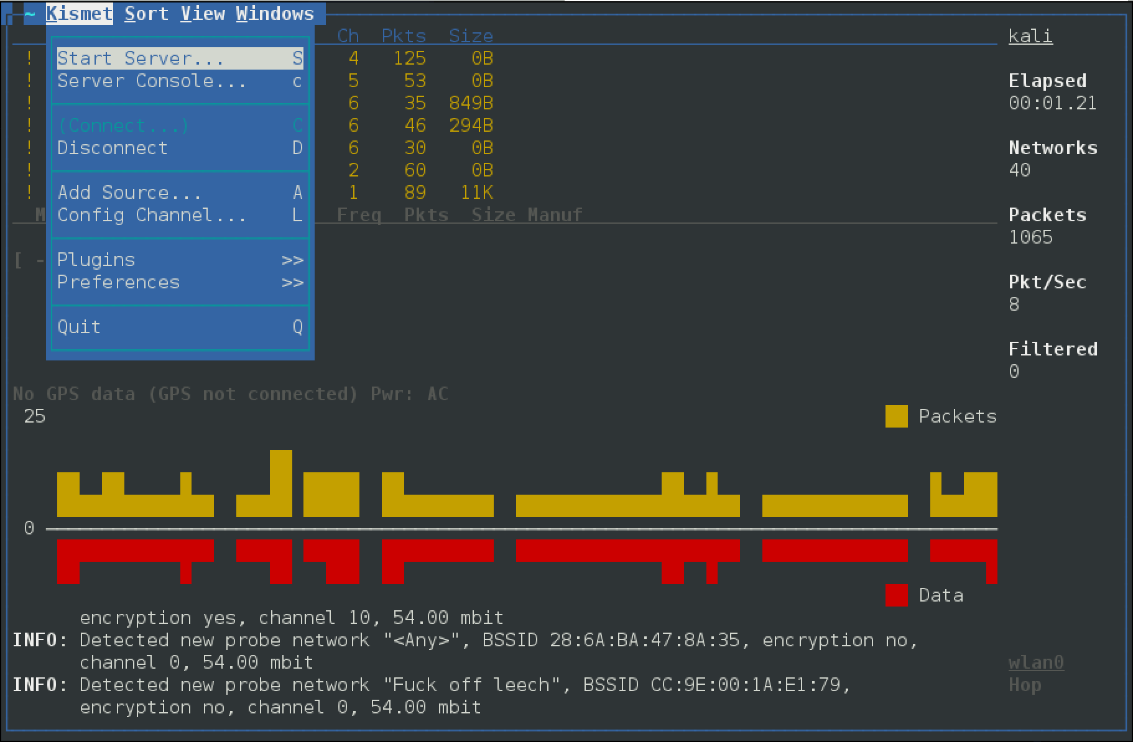Open the View menu
This screenshot has height=742, width=1133.
202,13
